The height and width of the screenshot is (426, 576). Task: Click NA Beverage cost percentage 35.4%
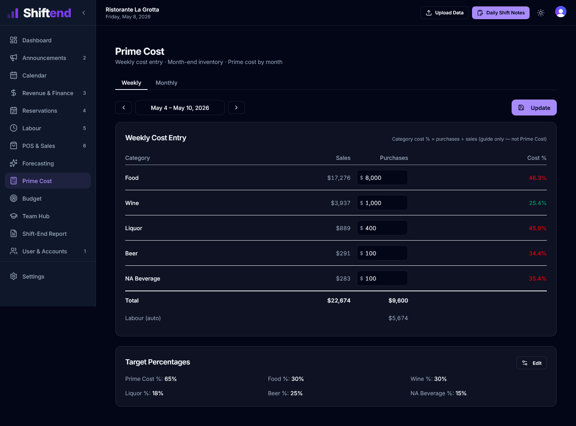538,279
